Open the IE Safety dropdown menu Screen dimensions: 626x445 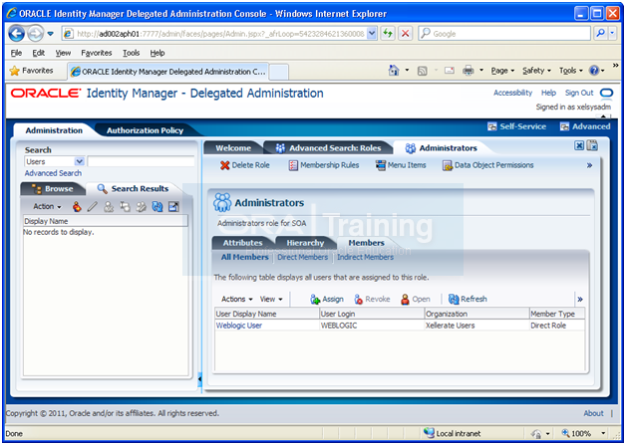536,71
